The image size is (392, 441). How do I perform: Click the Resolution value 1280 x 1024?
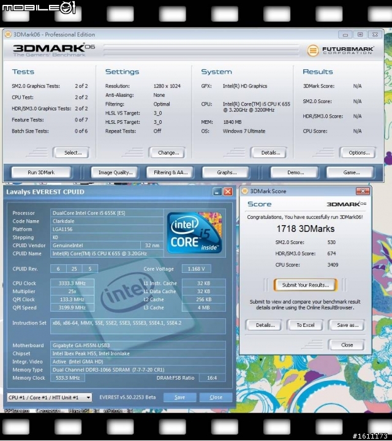(167, 86)
